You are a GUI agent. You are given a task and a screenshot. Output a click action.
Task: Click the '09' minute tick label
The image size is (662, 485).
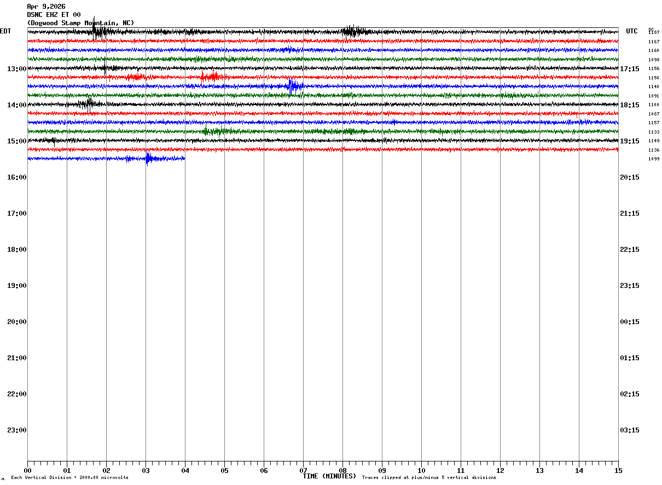click(x=382, y=470)
